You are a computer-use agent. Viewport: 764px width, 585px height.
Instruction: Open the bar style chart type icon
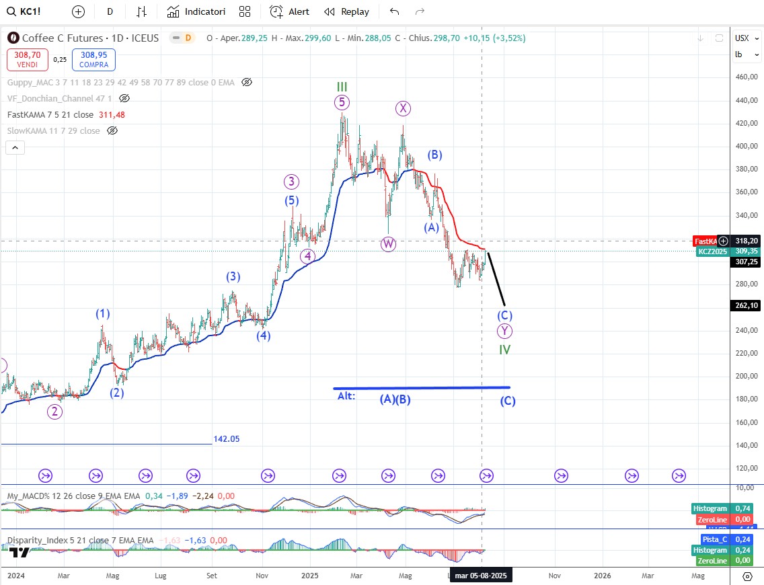click(x=141, y=11)
